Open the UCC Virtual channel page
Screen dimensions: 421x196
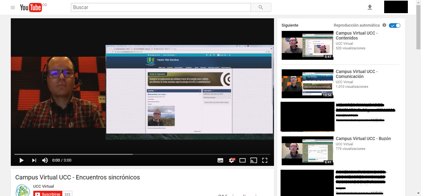point(43,186)
